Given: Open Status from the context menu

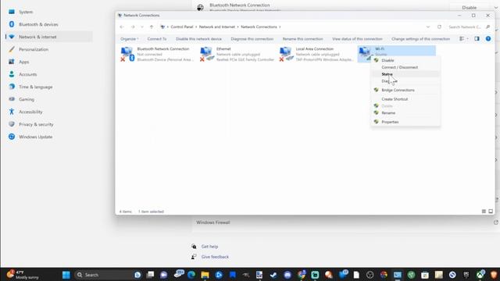Looking at the screenshot, I should pos(405,74).
